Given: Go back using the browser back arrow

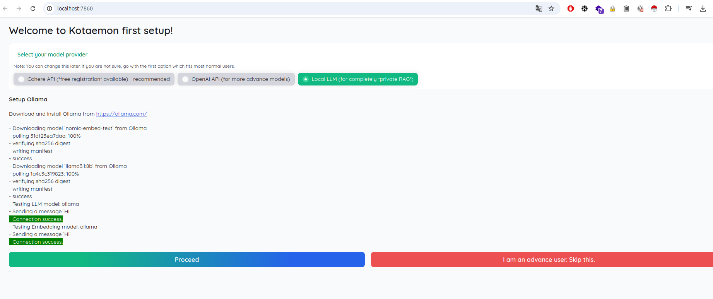Looking at the screenshot, I should tap(5, 9).
